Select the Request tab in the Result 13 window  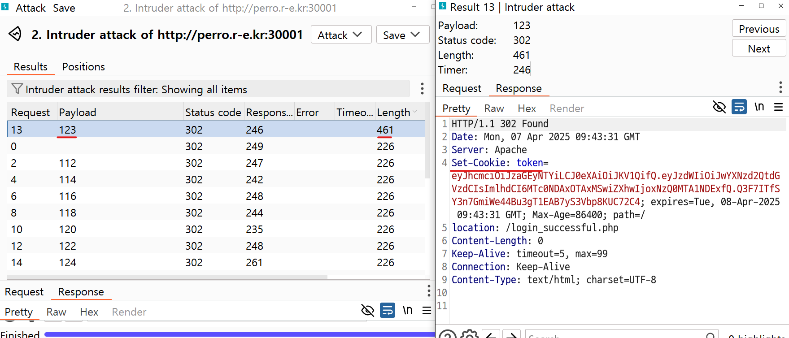point(462,88)
